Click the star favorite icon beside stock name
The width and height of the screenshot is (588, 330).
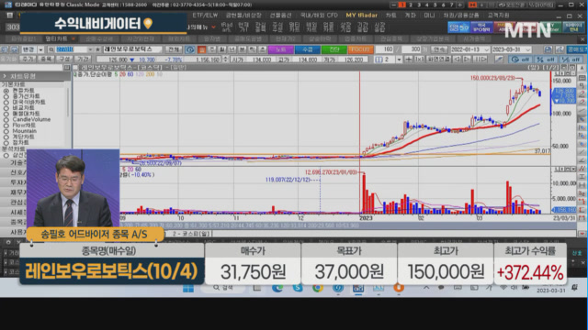pyautogui.click(x=98, y=49)
